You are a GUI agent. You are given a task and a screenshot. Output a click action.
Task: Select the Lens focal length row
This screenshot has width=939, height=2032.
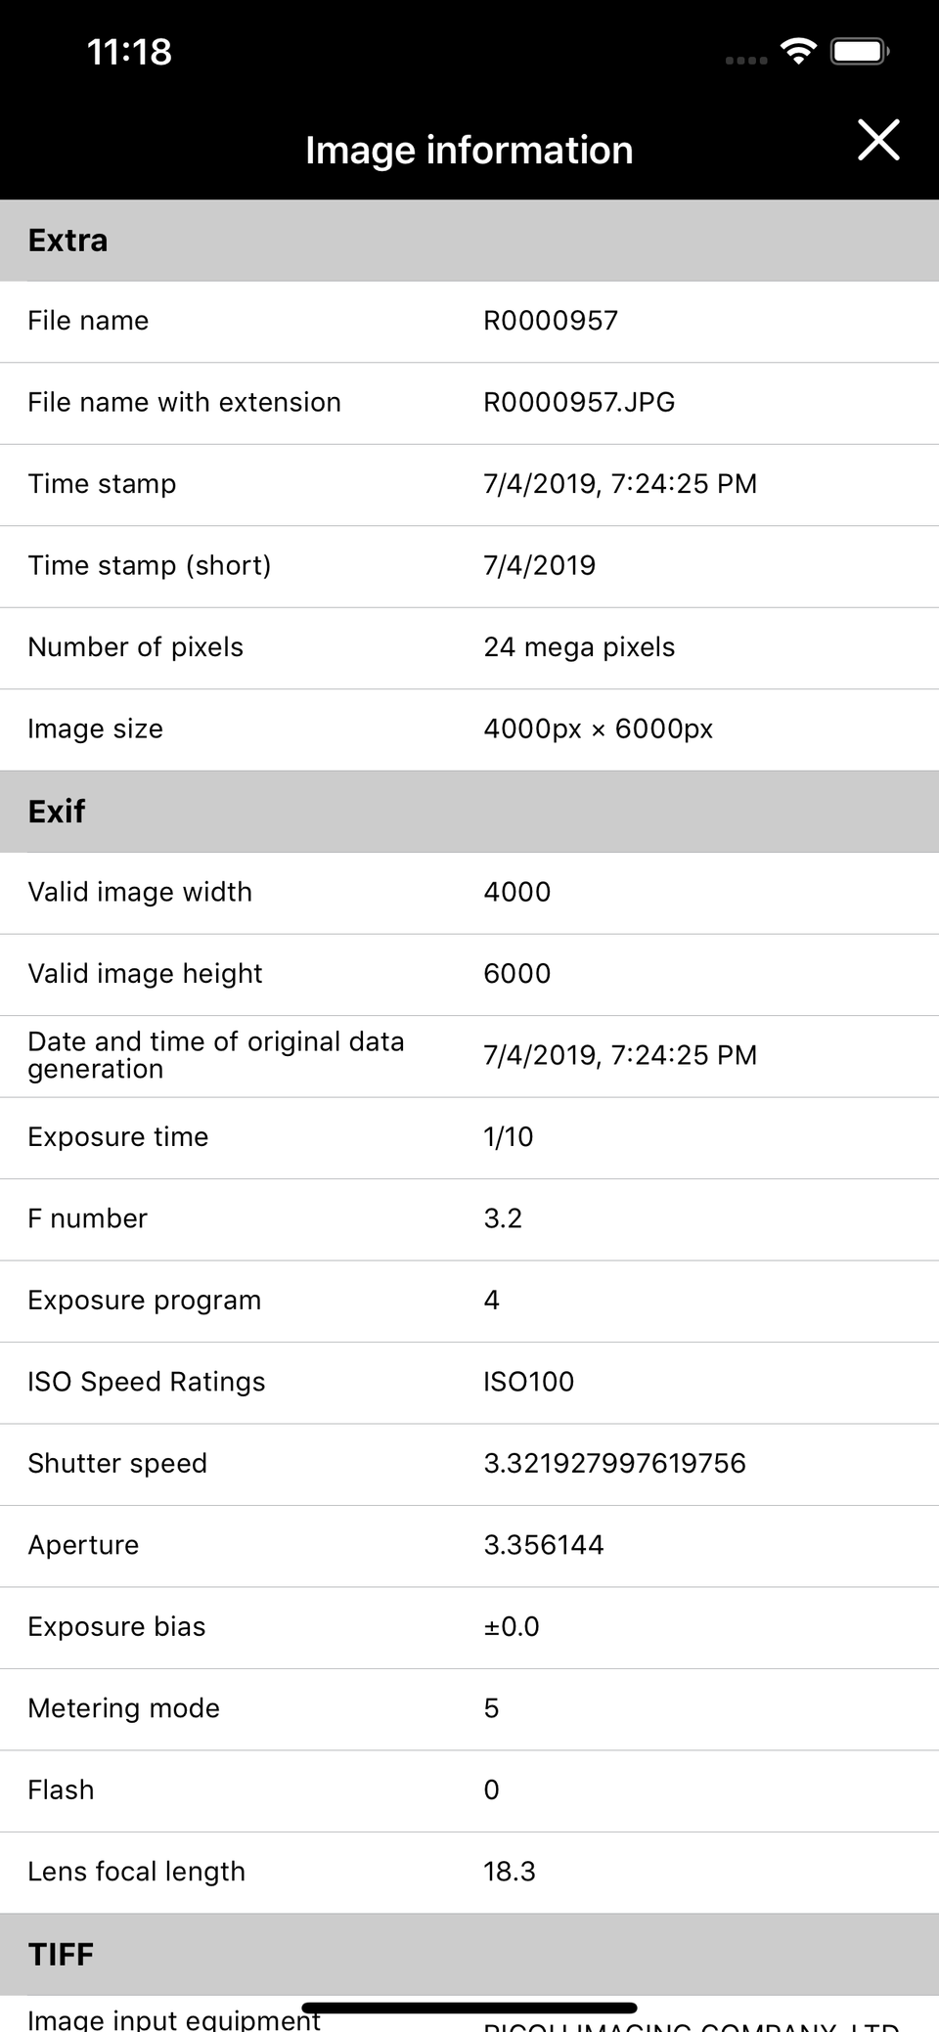click(469, 1872)
